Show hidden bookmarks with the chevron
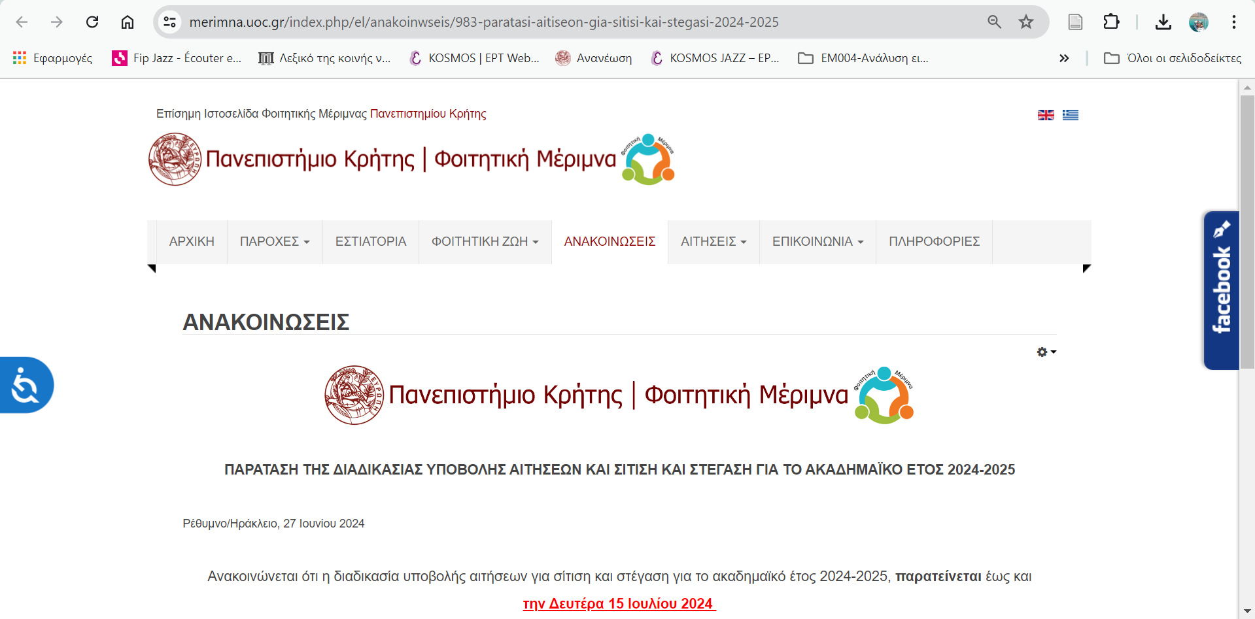1255x619 pixels. click(x=1064, y=58)
